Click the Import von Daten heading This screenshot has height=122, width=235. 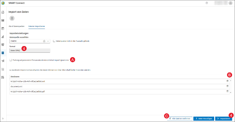coord(18,12)
